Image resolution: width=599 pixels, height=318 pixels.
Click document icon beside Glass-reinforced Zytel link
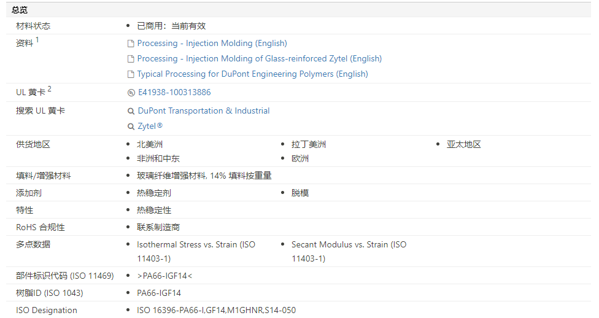pos(131,59)
